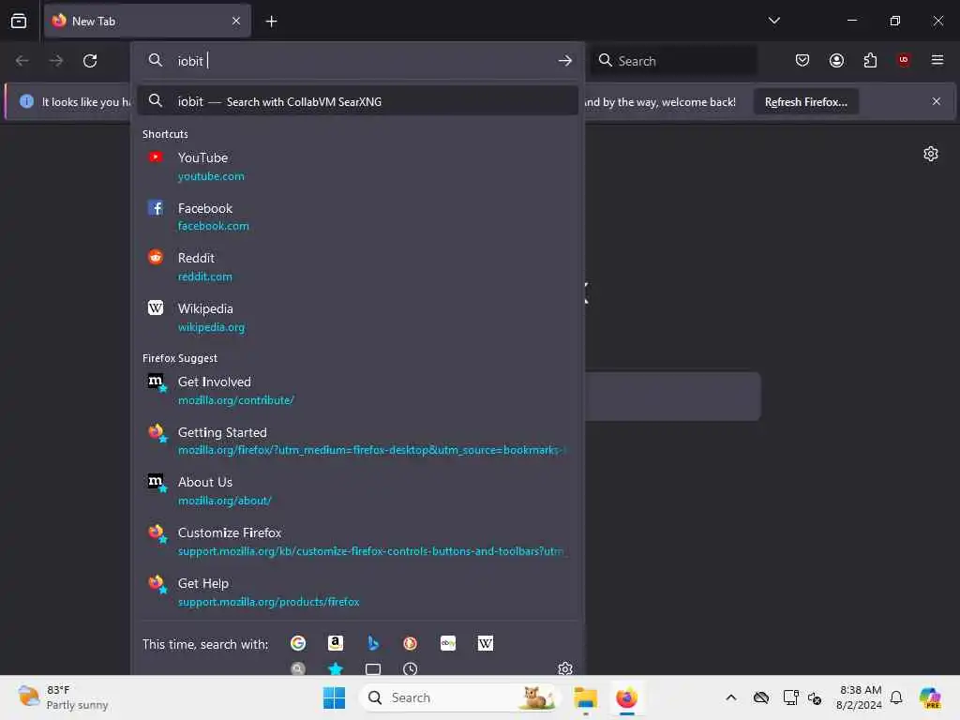Image resolution: width=960 pixels, height=720 pixels.
Task: Open Save to Pocket
Action: click(802, 60)
